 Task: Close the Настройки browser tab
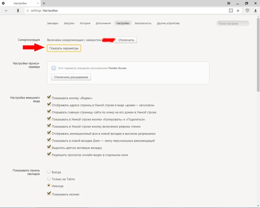[38, 3]
